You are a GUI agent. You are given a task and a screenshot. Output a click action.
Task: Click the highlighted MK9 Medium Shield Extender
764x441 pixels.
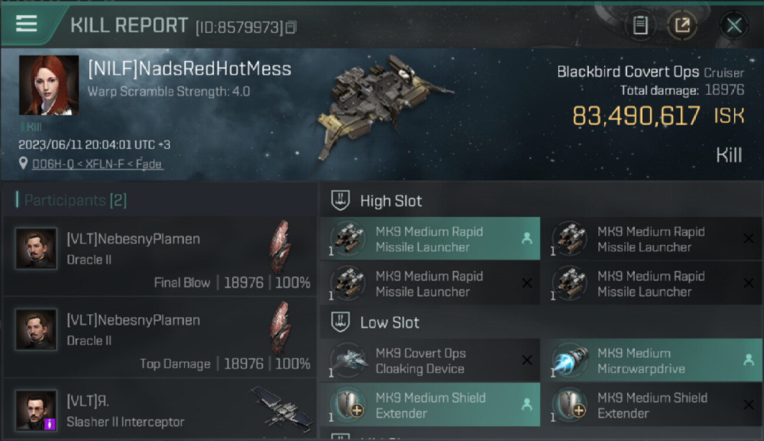click(x=429, y=405)
